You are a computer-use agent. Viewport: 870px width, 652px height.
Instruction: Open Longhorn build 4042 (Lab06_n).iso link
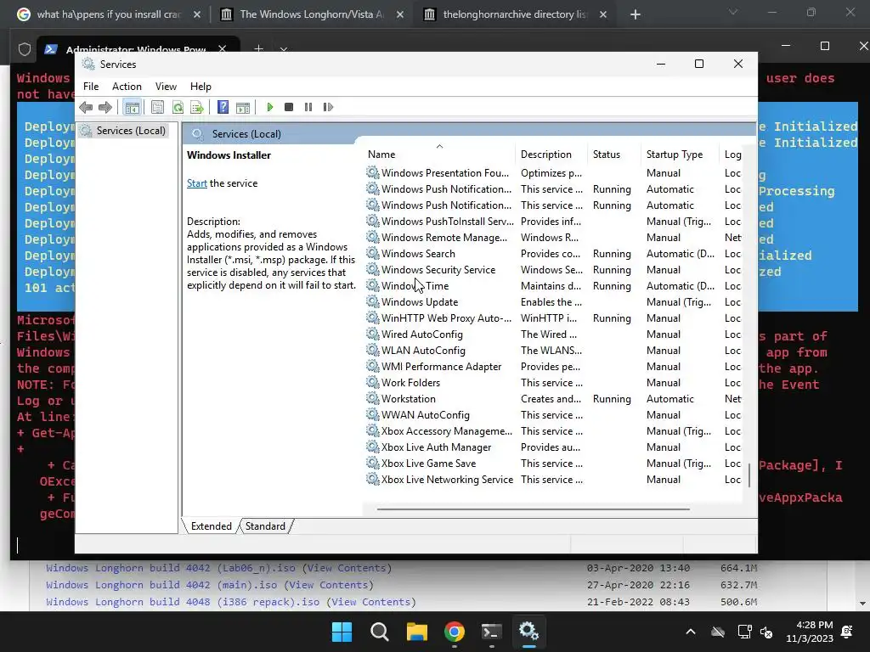click(218, 568)
